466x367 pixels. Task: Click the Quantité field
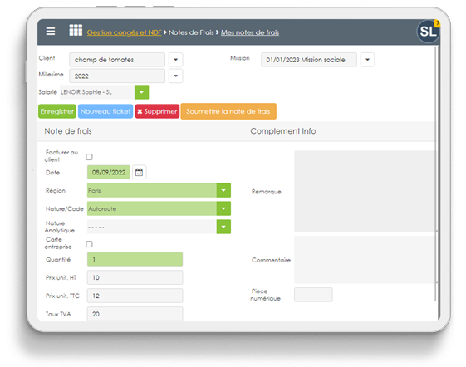[x=135, y=259]
